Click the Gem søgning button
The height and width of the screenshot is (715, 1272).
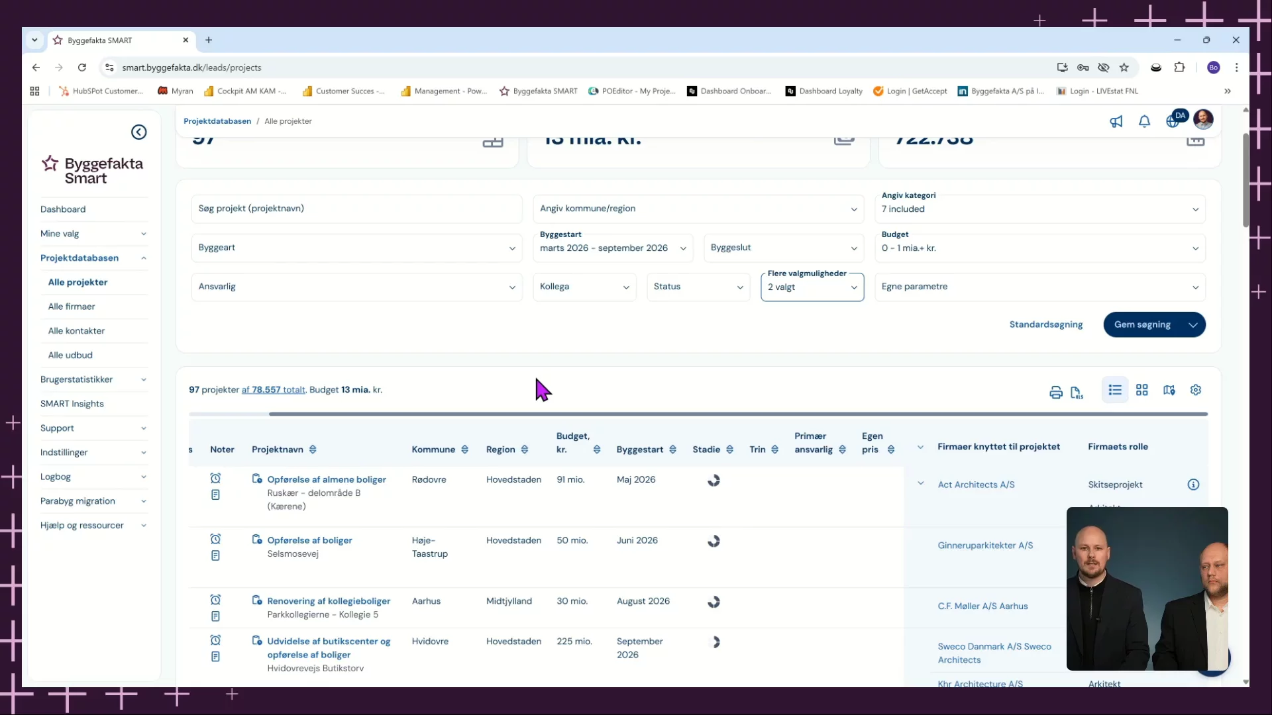click(x=1142, y=324)
